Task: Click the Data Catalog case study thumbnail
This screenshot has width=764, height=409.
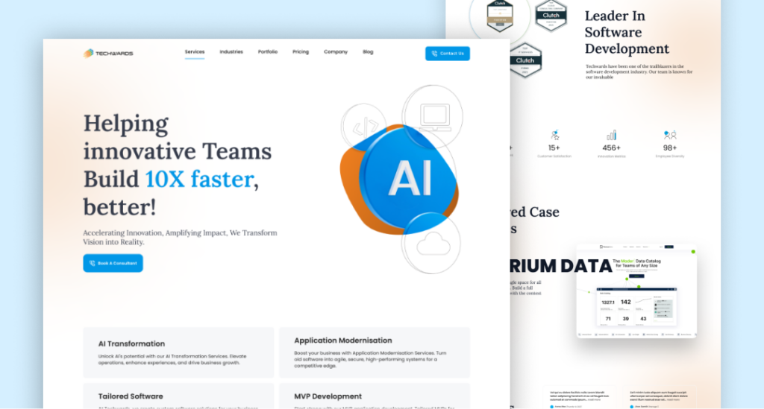Action: coord(636,291)
